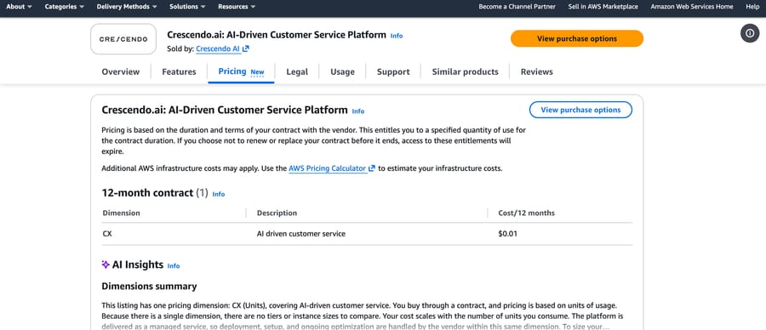This screenshot has height=330, width=766.
Task: Click the AI driven customer service cell
Action: (301, 234)
